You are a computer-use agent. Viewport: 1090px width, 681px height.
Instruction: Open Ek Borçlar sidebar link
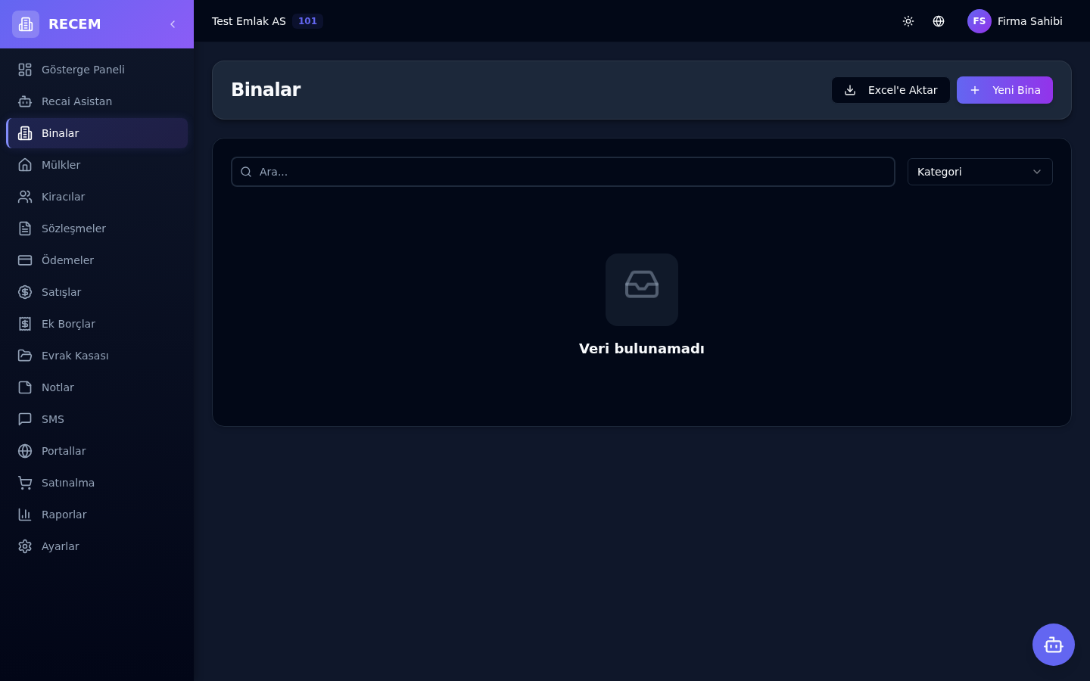(97, 324)
